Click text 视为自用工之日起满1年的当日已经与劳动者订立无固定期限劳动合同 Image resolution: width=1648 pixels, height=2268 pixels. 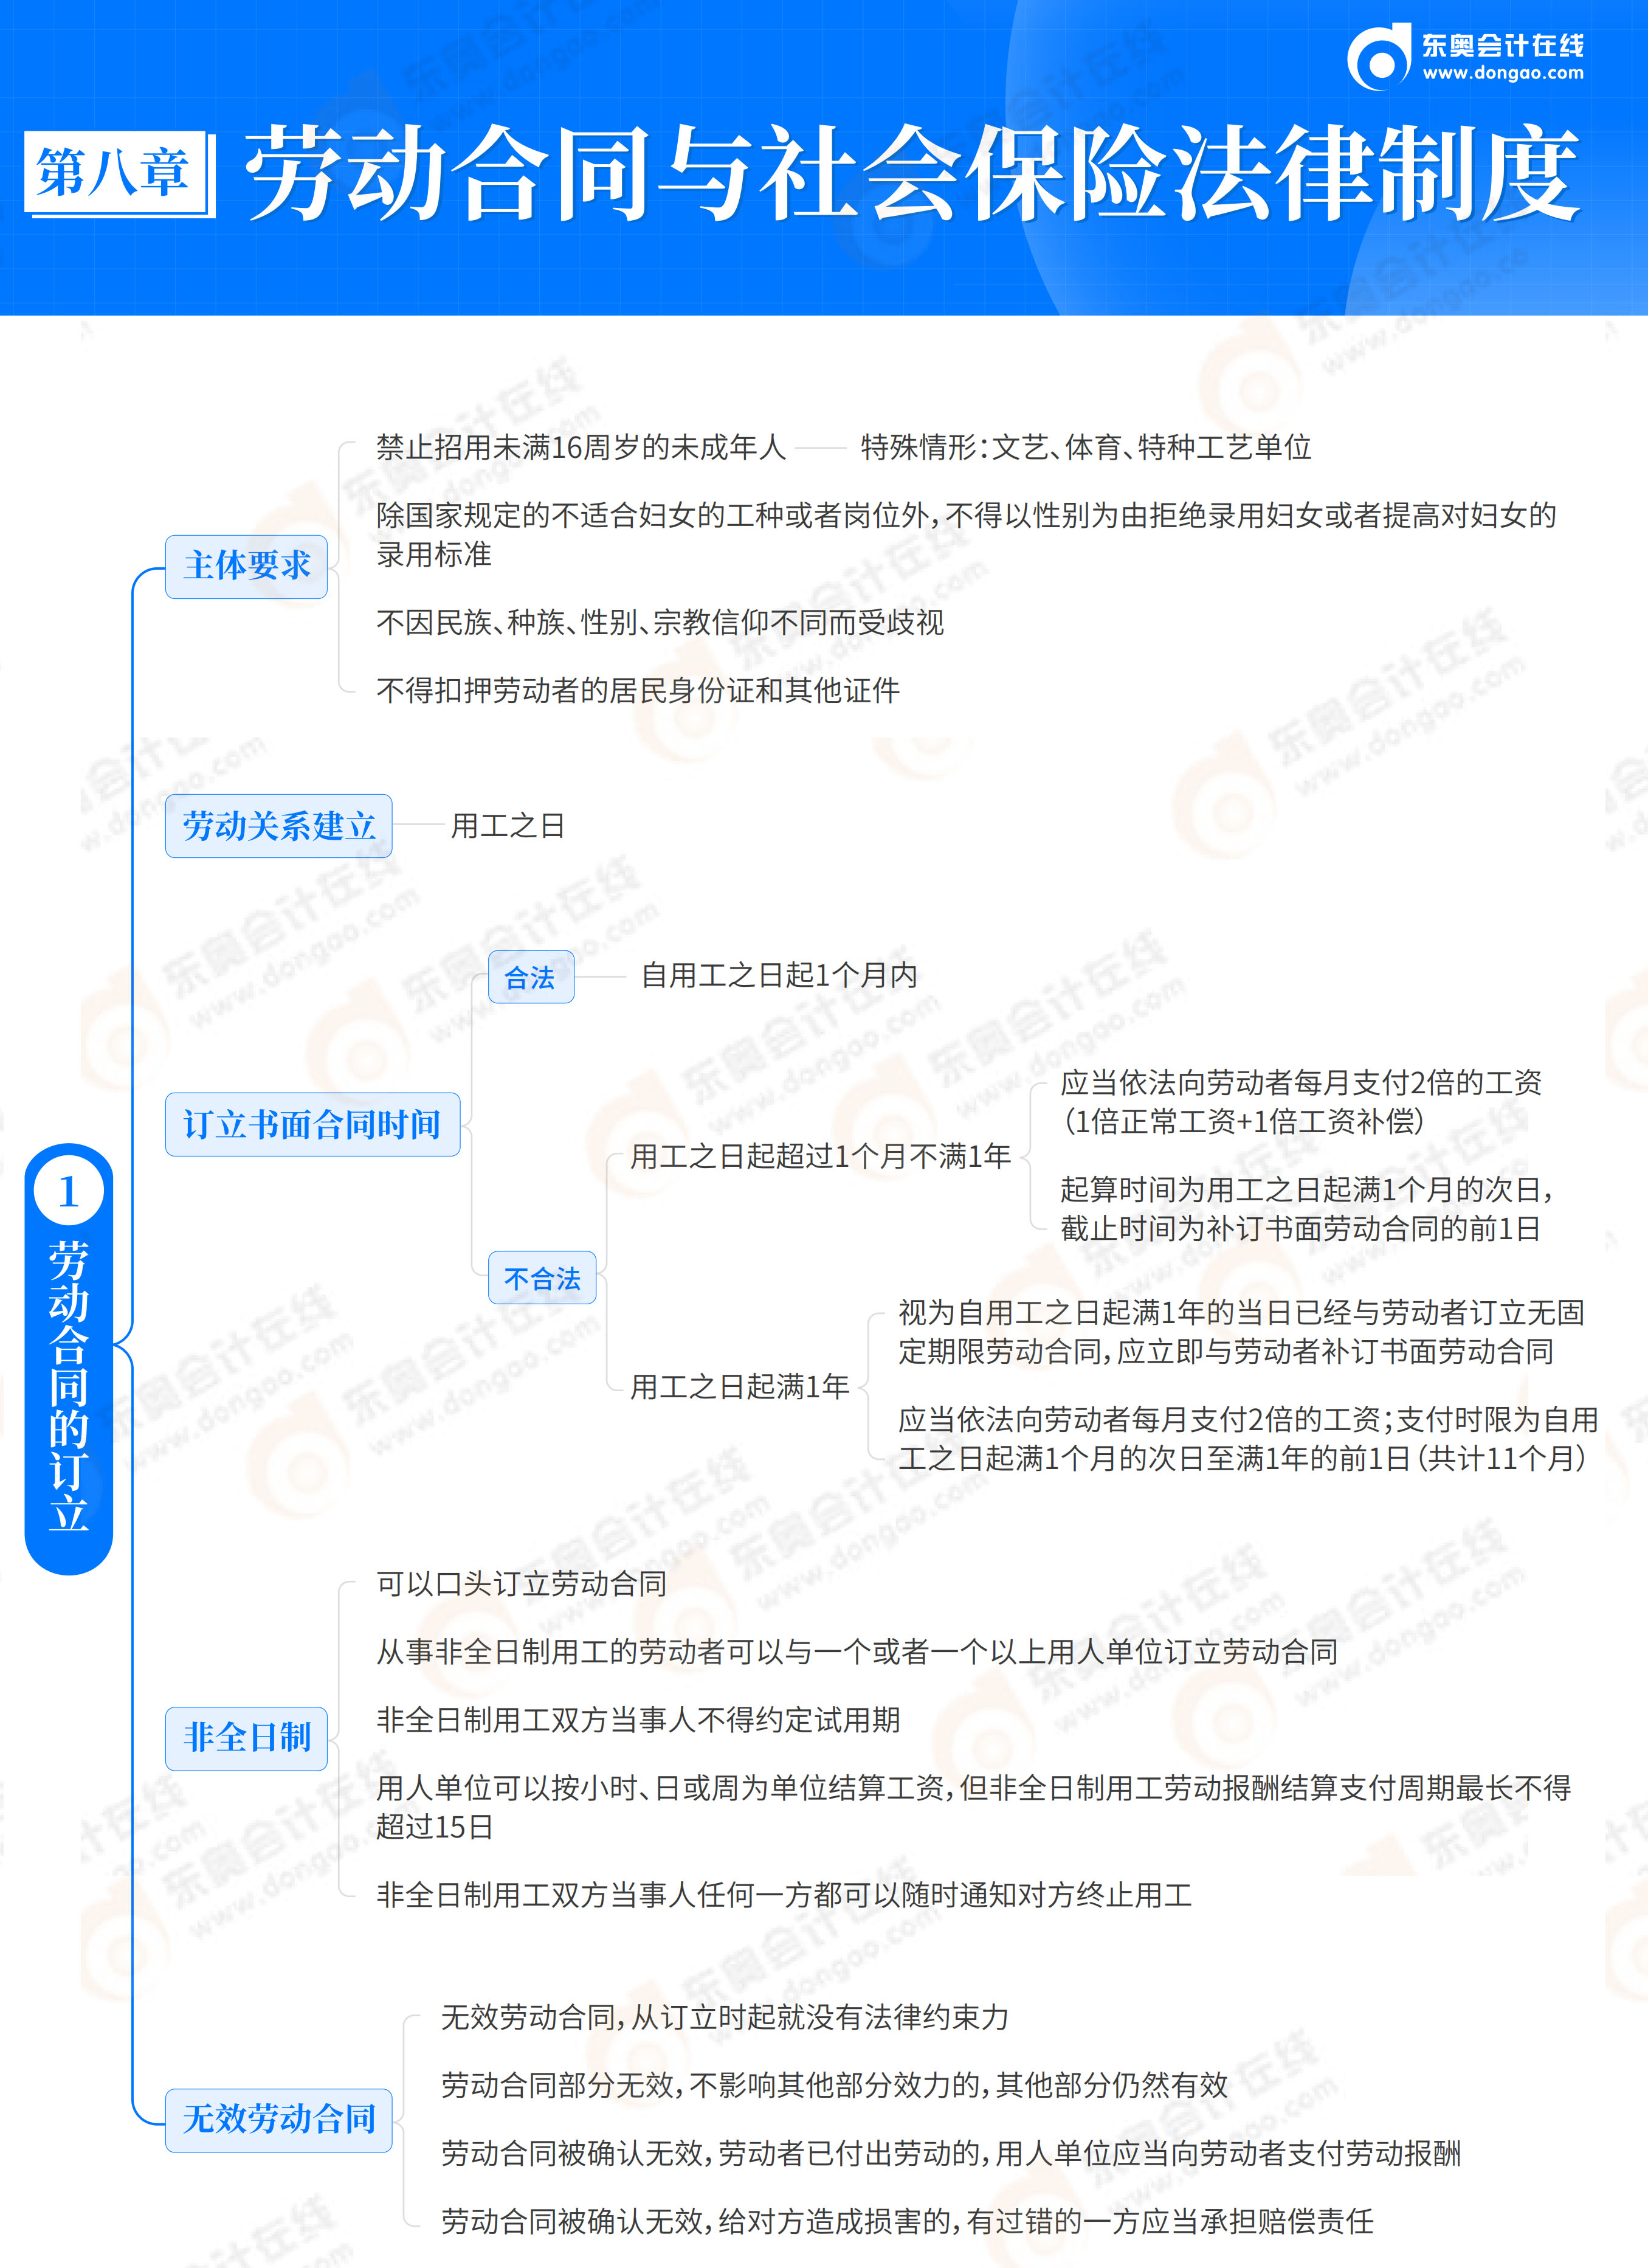[x=1241, y=1332]
